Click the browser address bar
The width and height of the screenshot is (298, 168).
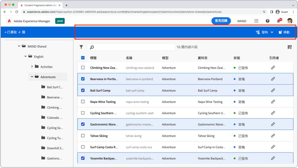(143, 12)
